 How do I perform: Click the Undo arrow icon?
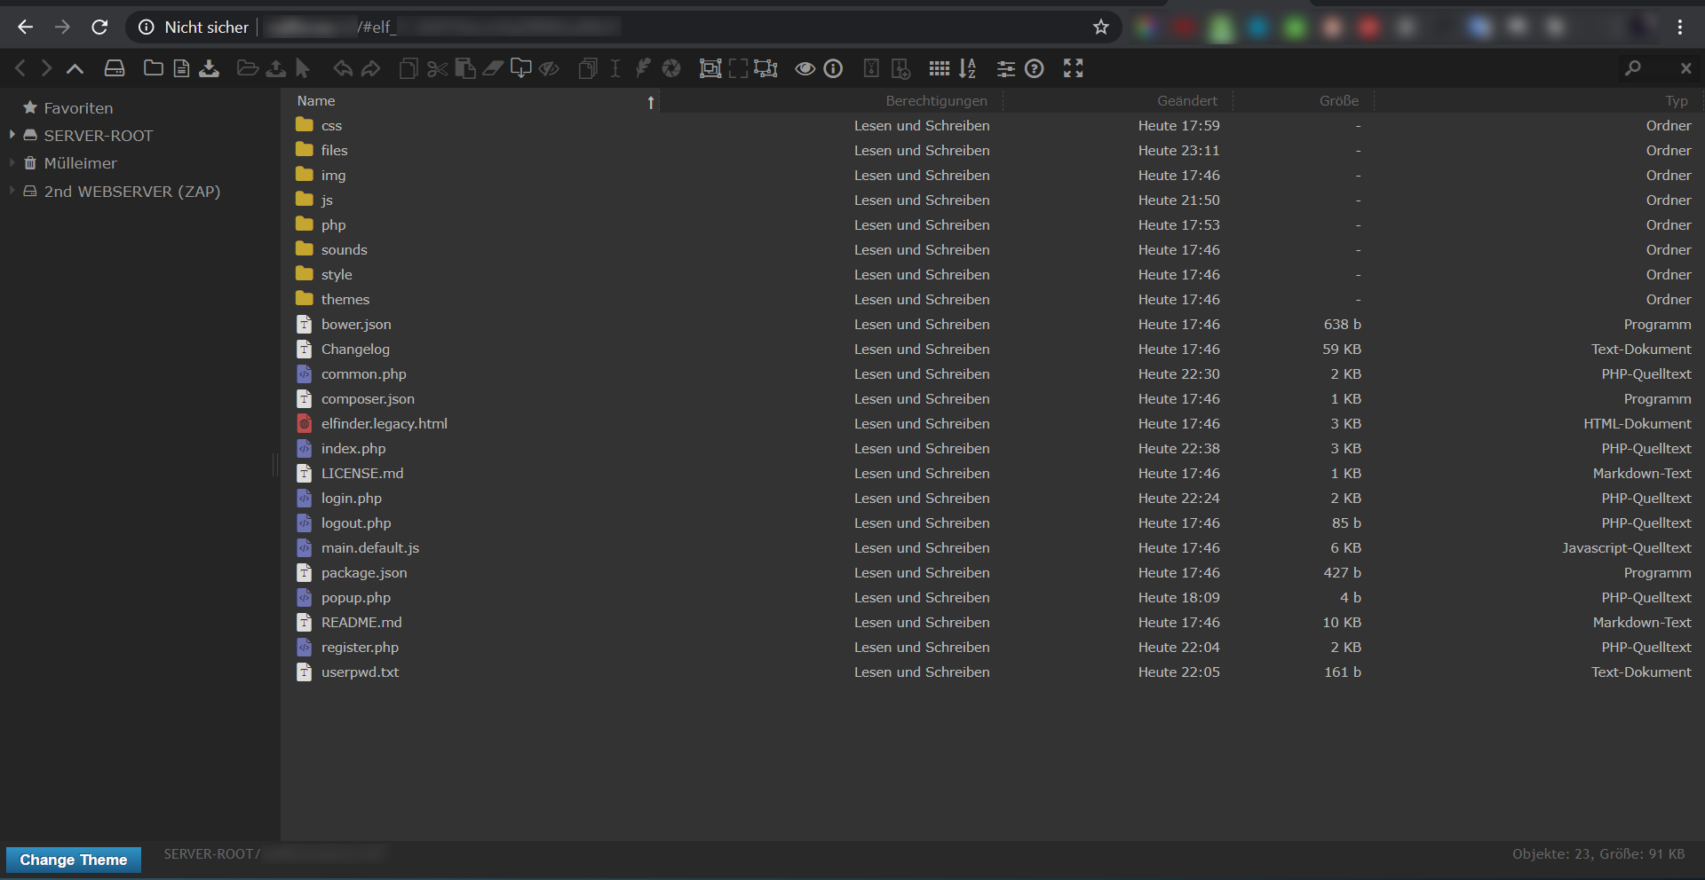coord(342,68)
